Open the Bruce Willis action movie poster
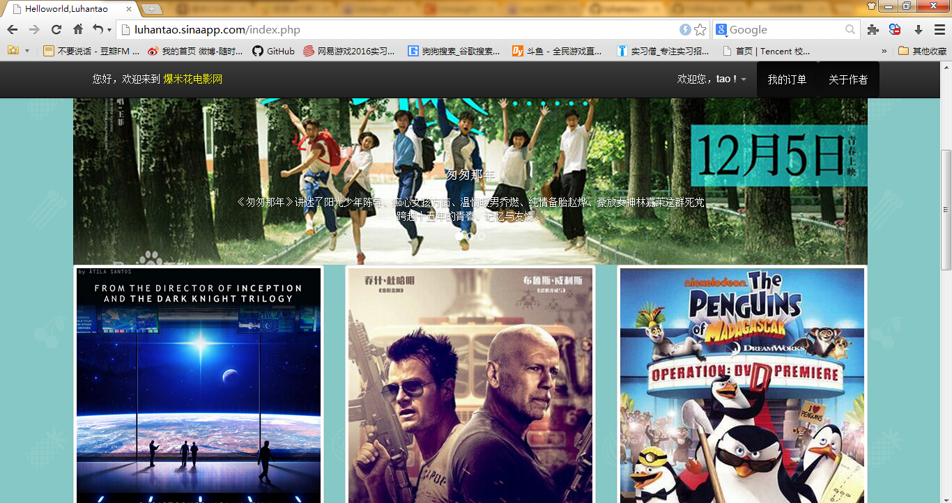Viewport: 952px width, 503px height. pyautogui.click(x=470, y=385)
